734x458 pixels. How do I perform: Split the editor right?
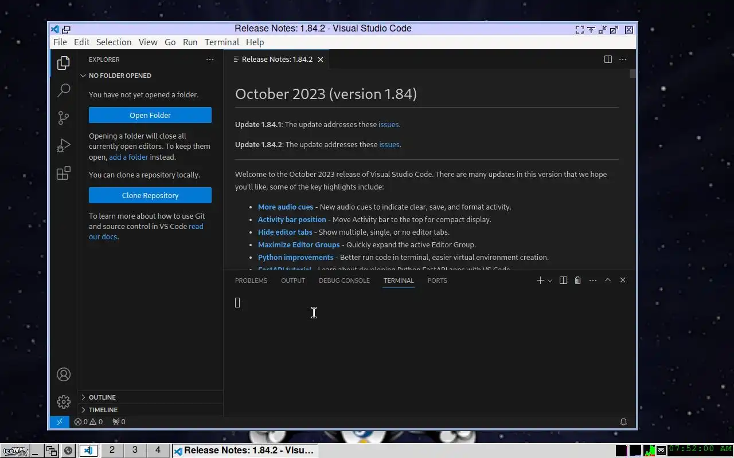click(608, 60)
